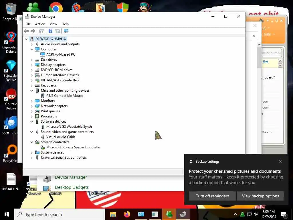This screenshot has width=293, height=220.
Task: Collapse Sound, video and game controllers
Action: [31, 132]
